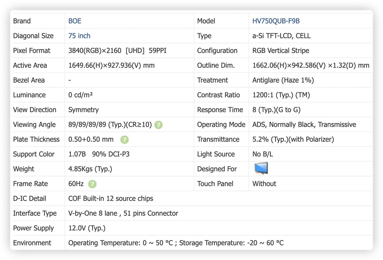This screenshot has width=383, height=260.
Task: Select the 1.07B 90% DCI-P3 color value
Action: 99,154
